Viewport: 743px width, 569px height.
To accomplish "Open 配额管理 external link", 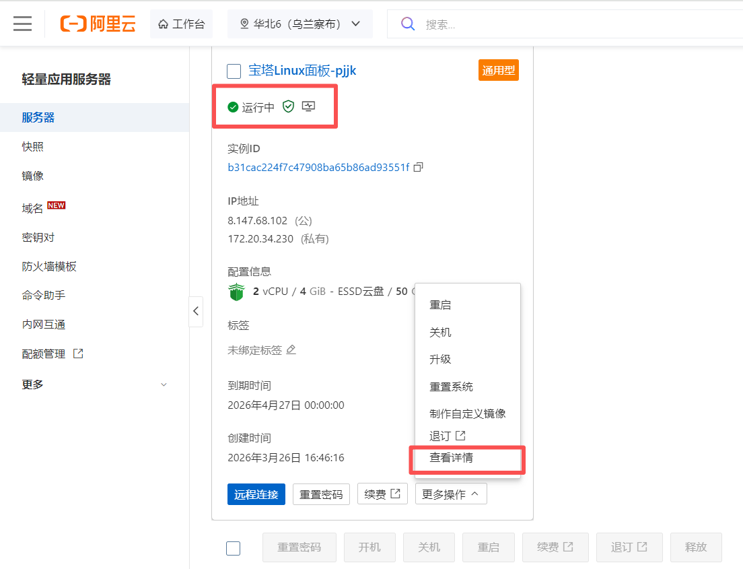I will (52, 354).
